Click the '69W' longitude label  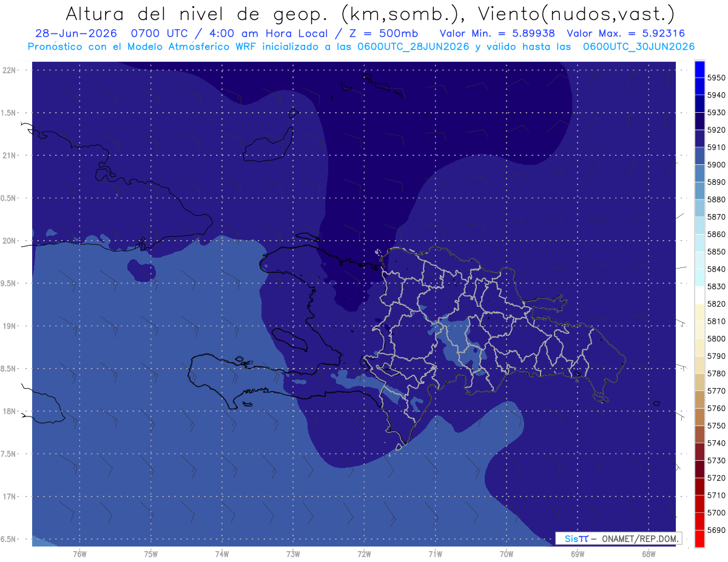[578, 554]
